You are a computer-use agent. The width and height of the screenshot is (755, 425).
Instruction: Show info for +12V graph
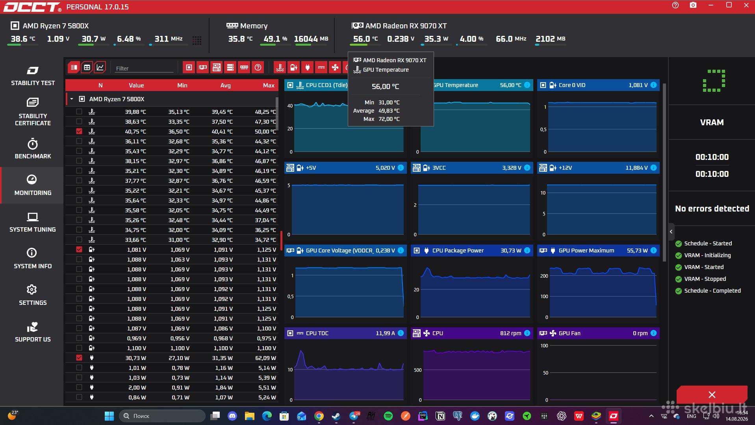click(653, 168)
